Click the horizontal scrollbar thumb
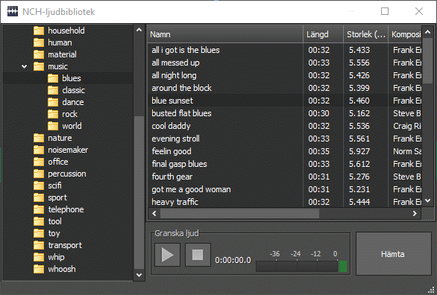 tap(239, 214)
